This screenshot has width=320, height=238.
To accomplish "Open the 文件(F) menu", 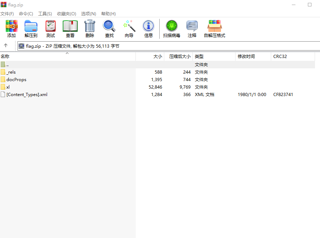I will (x=8, y=14).
